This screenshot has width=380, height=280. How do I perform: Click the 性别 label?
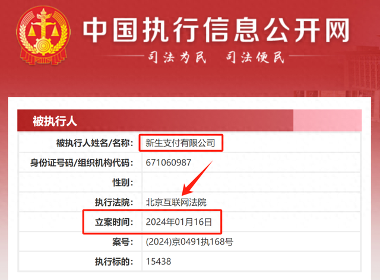point(123,182)
